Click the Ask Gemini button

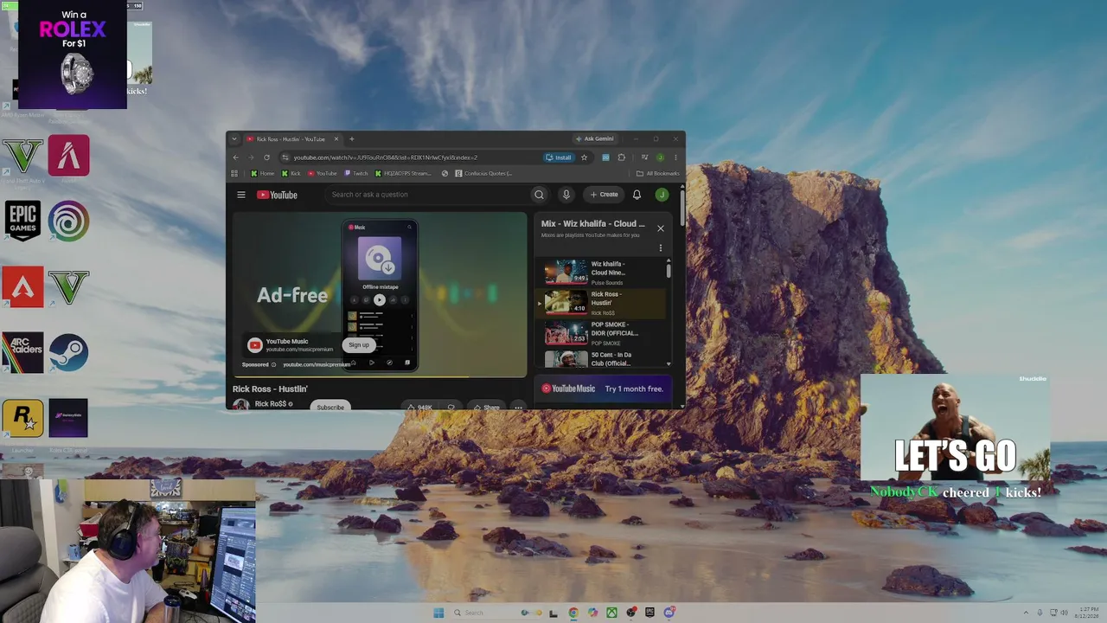pos(595,138)
